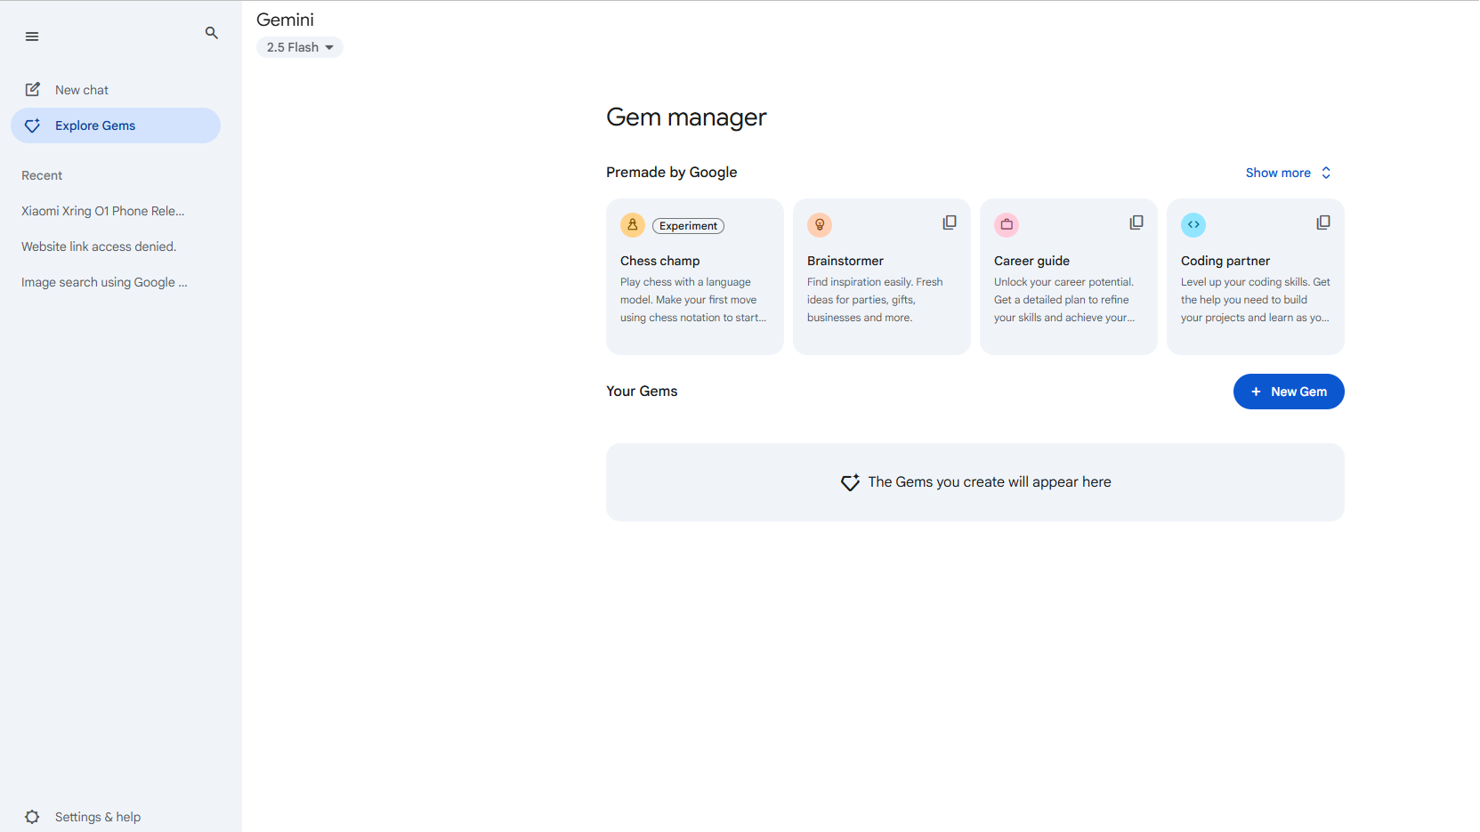Open the Chess champ gem card
The image size is (1480, 832).
[x=694, y=289]
